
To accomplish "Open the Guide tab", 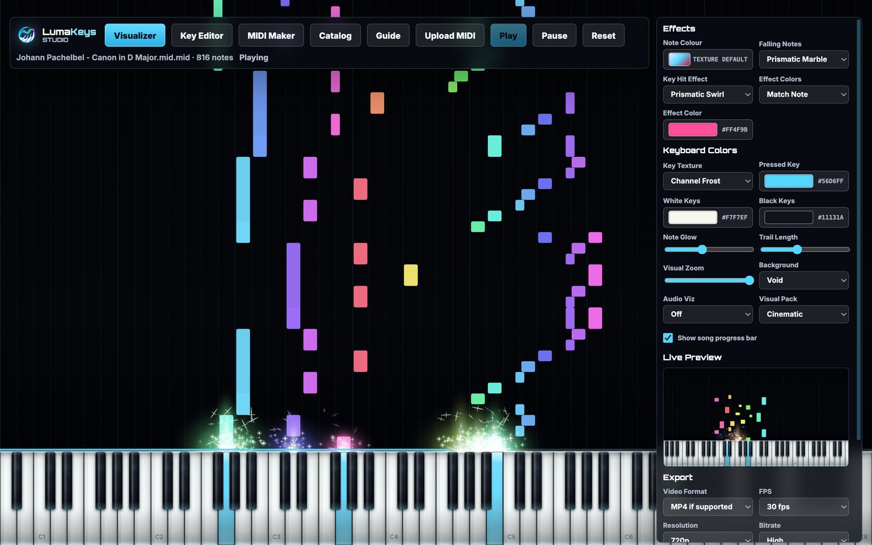I will pyautogui.click(x=388, y=35).
